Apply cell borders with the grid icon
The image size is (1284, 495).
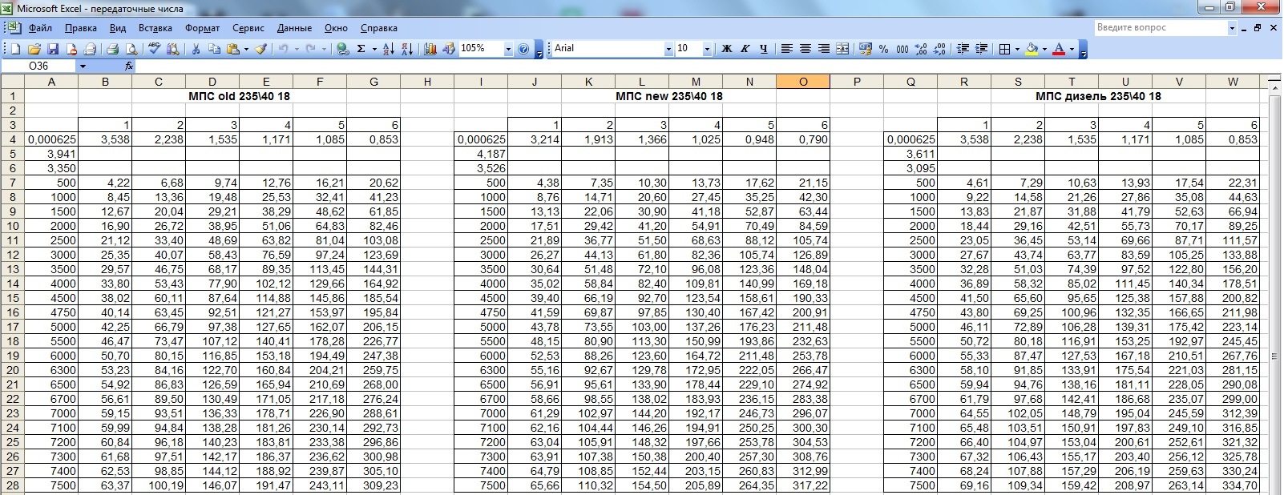(x=1004, y=49)
